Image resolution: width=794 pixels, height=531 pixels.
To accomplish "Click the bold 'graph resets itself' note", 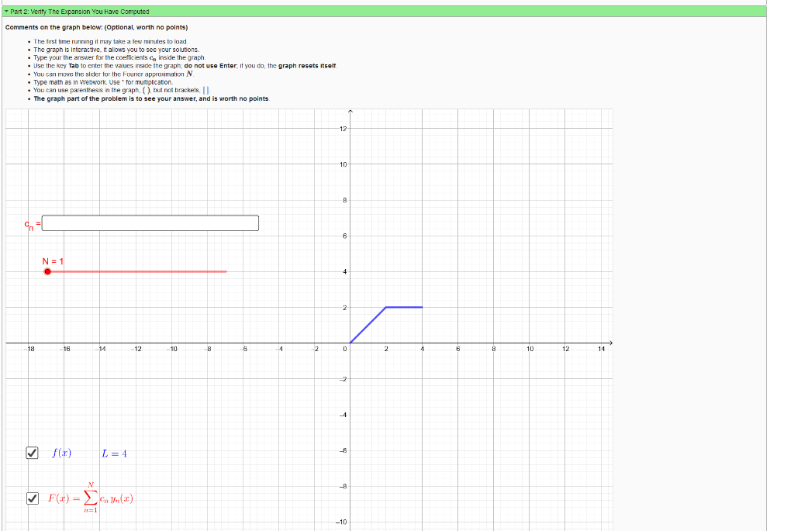I will point(307,66).
